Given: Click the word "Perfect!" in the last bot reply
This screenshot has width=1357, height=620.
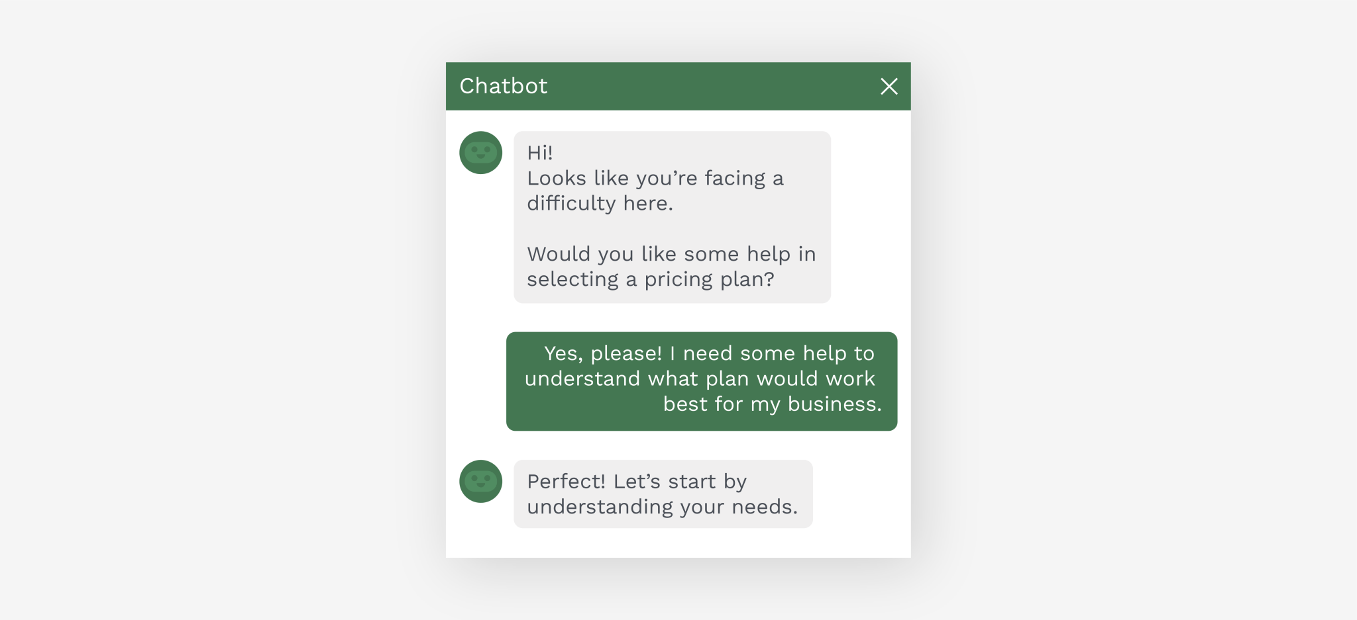Looking at the screenshot, I should coord(566,481).
